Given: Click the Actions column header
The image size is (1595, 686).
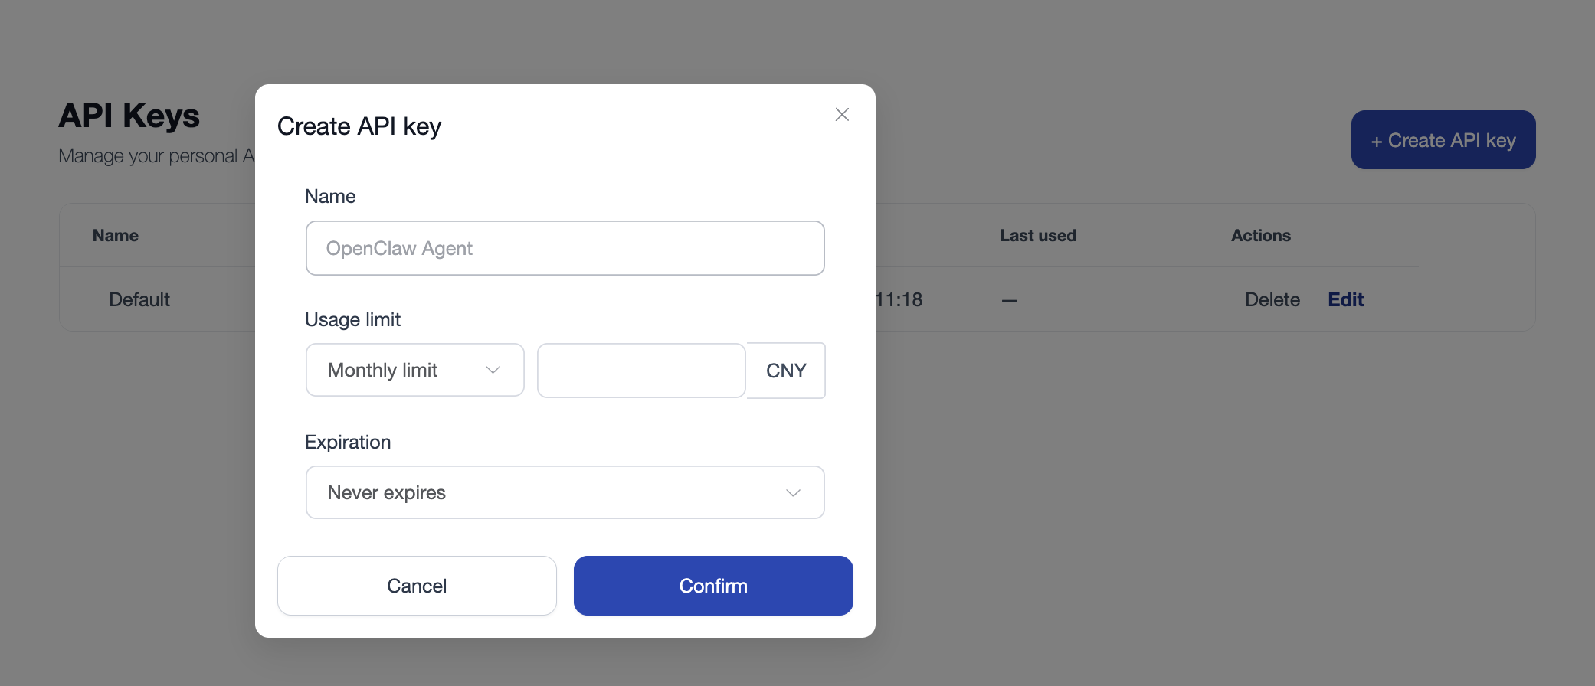Looking at the screenshot, I should click(x=1260, y=235).
